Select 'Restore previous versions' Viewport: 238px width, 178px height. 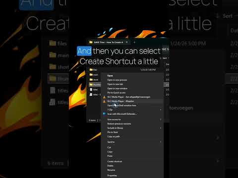point(132,124)
